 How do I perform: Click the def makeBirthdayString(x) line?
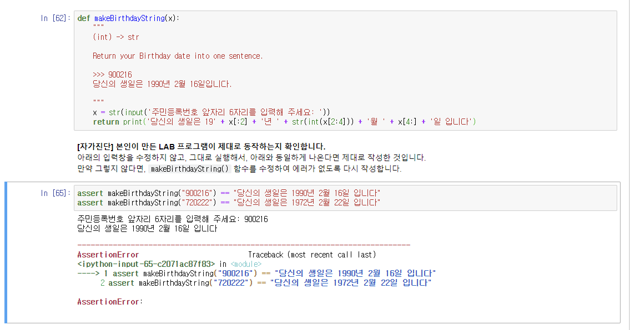pyautogui.click(x=129, y=18)
